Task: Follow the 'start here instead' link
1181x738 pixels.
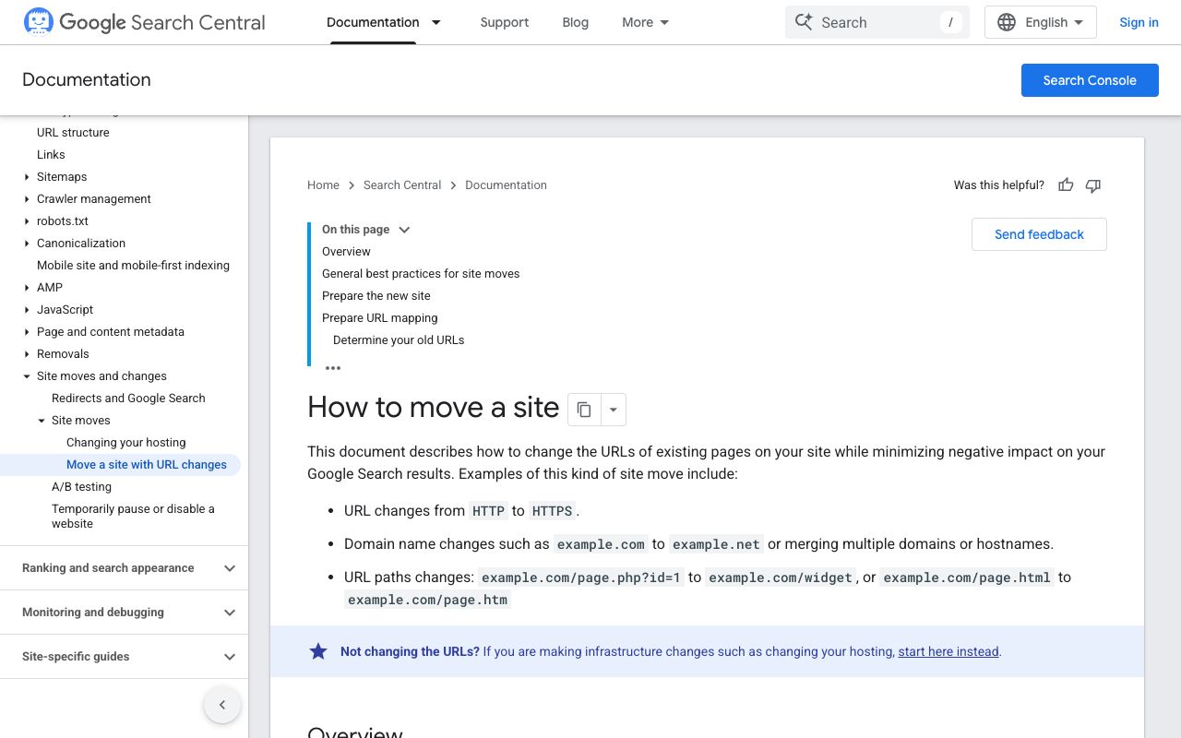Action: 948,651
